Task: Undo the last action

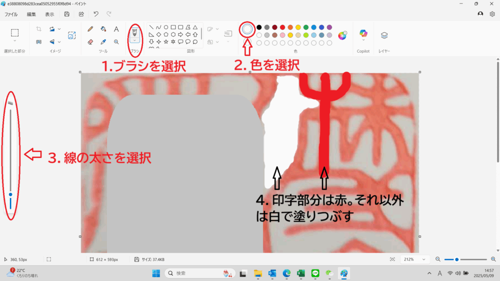Action: point(96,14)
